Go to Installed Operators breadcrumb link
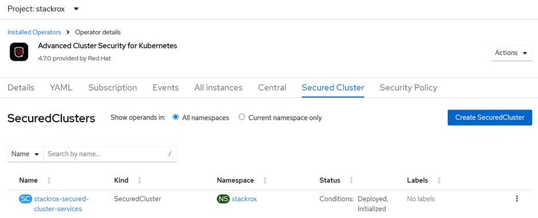 (34, 32)
